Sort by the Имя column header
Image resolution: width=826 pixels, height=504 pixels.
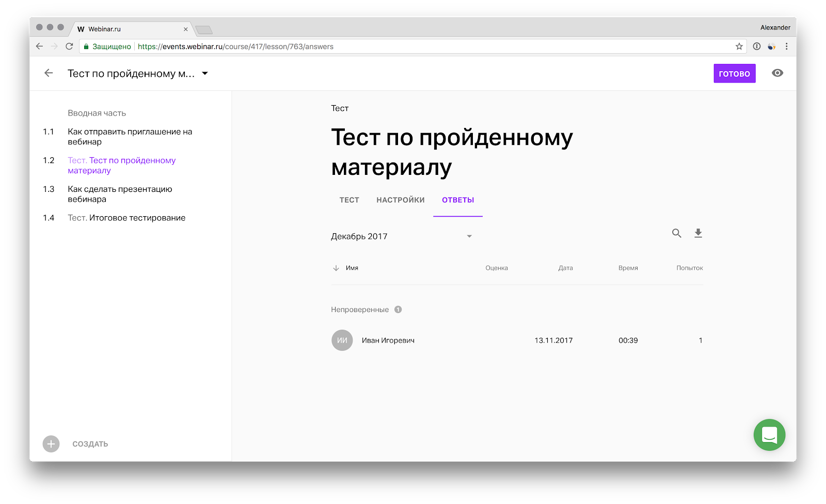(x=352, y=268)
